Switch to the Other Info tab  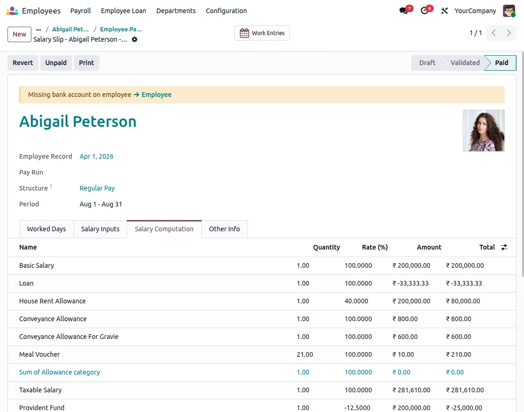coord(224,229)
